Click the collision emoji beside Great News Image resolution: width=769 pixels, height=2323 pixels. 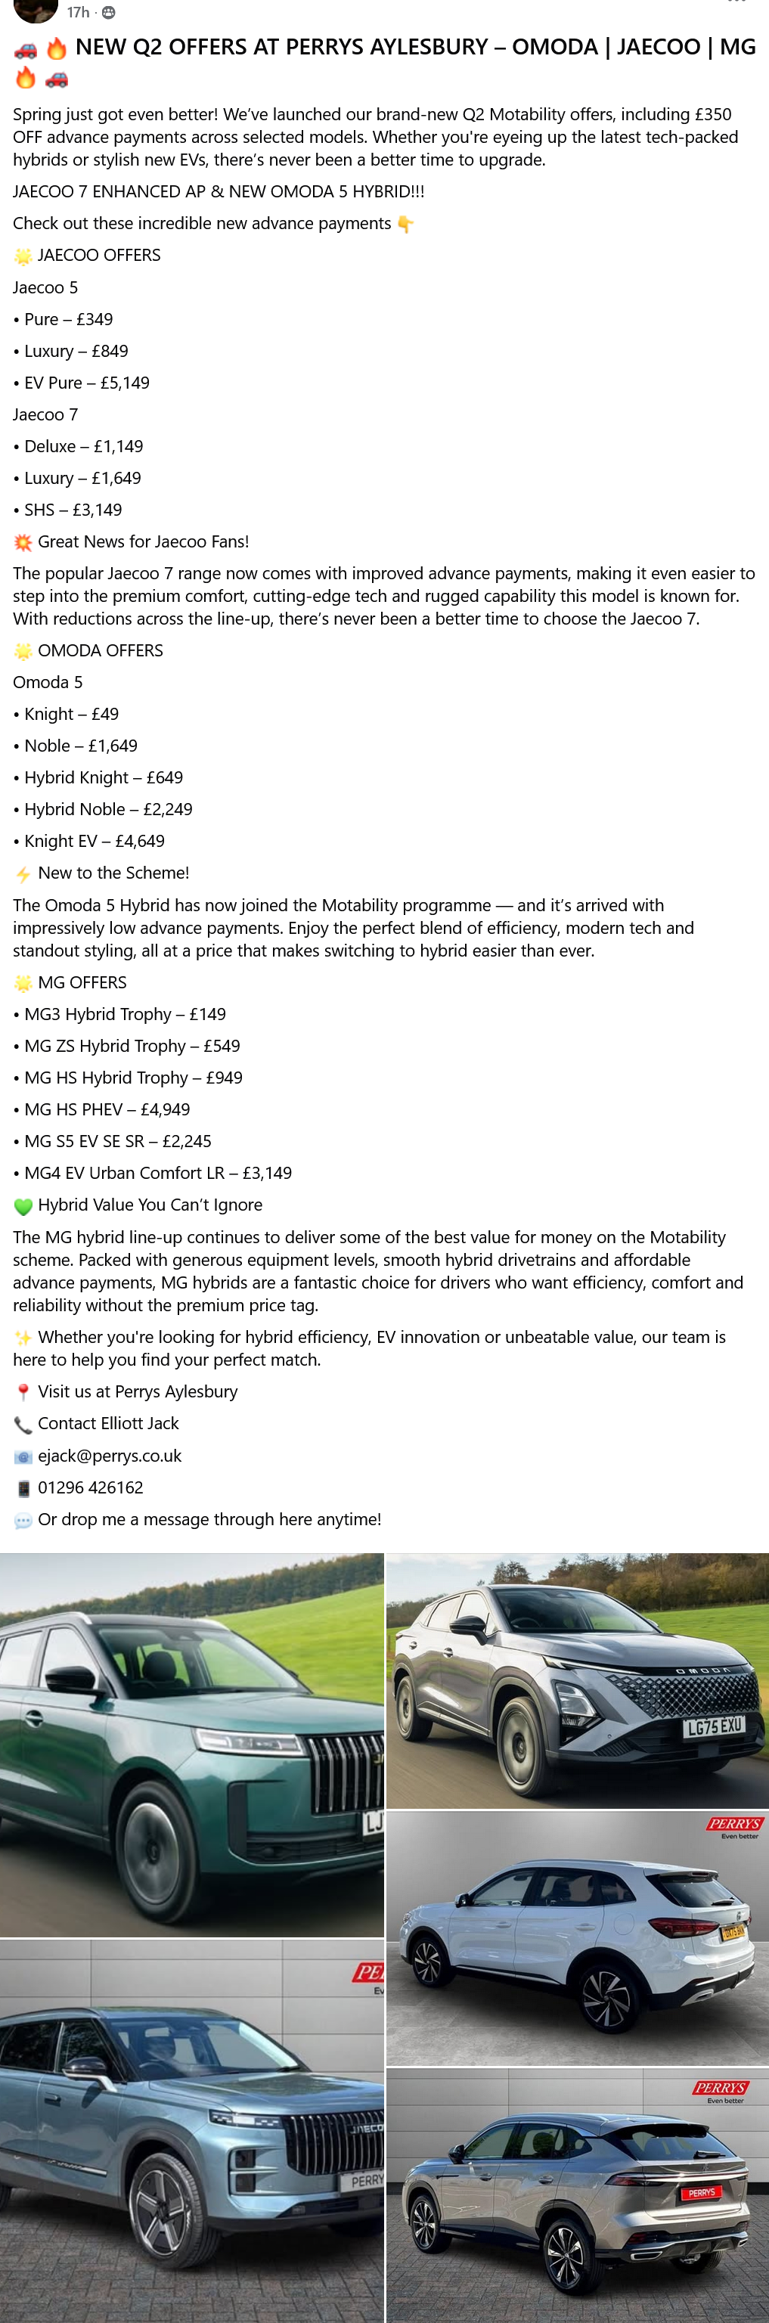pyautogui.click(x=23, y=542)
